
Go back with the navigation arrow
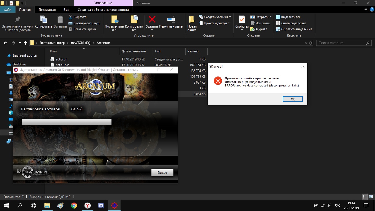[x=5, y=43]
